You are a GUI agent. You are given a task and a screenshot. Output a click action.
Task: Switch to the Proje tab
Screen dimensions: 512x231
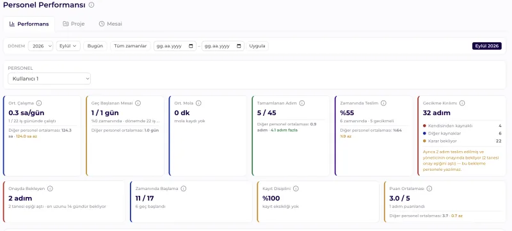(x=74, y=24)
